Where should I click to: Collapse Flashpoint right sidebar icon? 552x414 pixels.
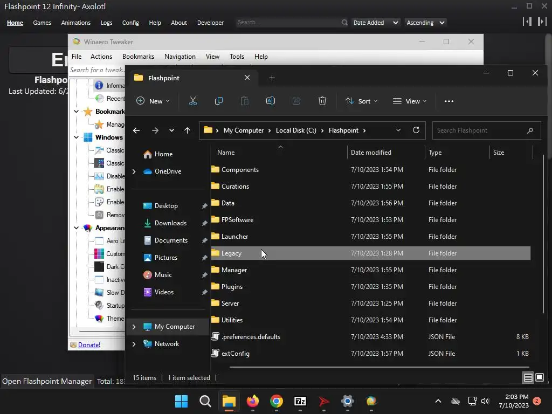[x=542, y=22]
